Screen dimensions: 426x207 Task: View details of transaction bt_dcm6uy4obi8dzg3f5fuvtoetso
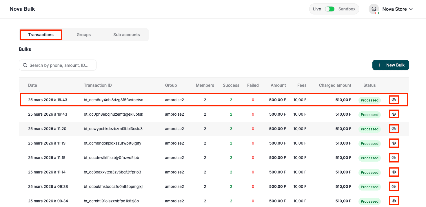(x=394, y=100)
